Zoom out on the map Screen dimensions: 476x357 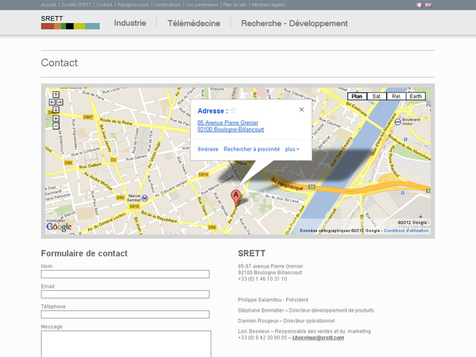(x=56, y=126)
